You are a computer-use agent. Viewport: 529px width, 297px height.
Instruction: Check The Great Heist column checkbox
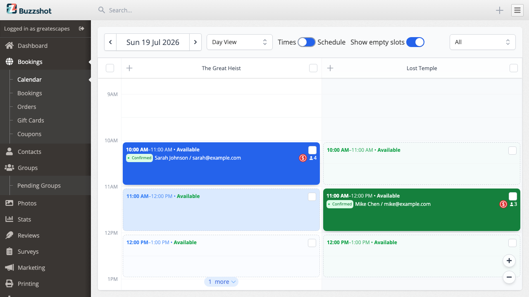313,68
